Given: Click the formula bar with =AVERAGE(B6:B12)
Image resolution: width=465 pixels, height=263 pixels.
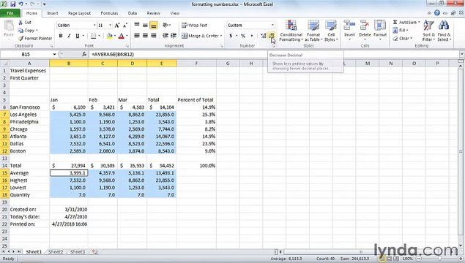Looking at the screenshot, I should pyautogui.click(x=273, y=55).
